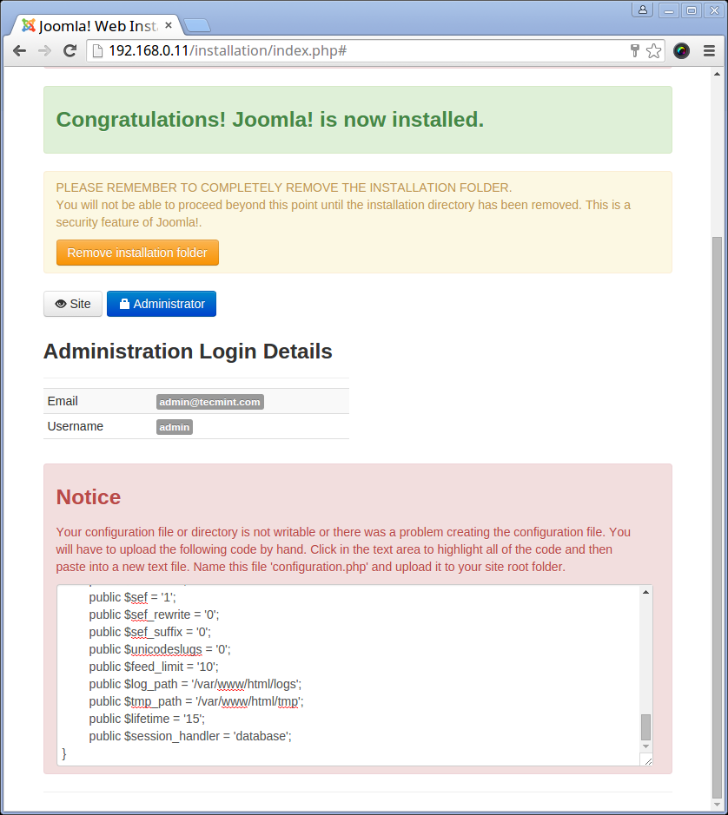Click the $lifetime code line

[x=147, y=719]
